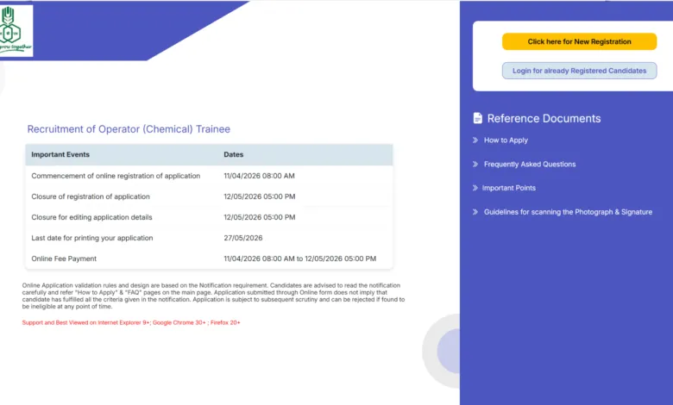Image resolution: width=673 pixels, height=405 pixels.
Task: Select Last date for printing your application
Action: (x=92, y=238)
